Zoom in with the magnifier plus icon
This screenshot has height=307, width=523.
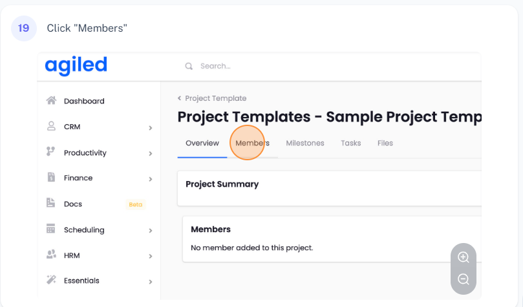(x=463, y=257)
